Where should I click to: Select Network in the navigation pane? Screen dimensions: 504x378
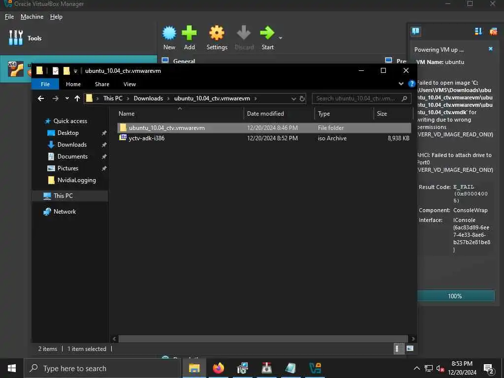64,212
